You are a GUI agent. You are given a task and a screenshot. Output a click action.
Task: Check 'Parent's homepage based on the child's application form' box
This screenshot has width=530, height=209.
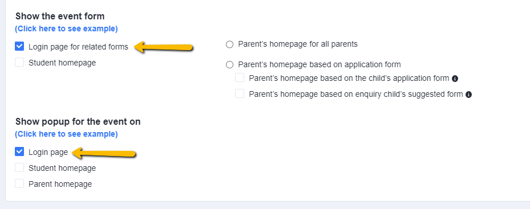(240, 77)
